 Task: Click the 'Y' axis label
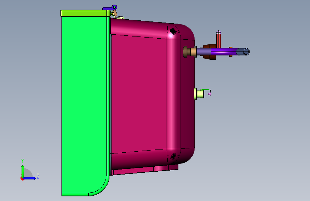[23, 161]
